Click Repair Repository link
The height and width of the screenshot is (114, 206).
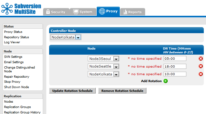coord(16,76)
